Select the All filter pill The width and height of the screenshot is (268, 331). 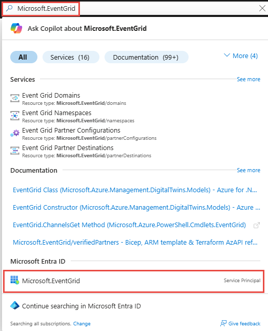[24, 57]
